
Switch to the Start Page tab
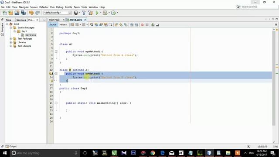point(54,20)
